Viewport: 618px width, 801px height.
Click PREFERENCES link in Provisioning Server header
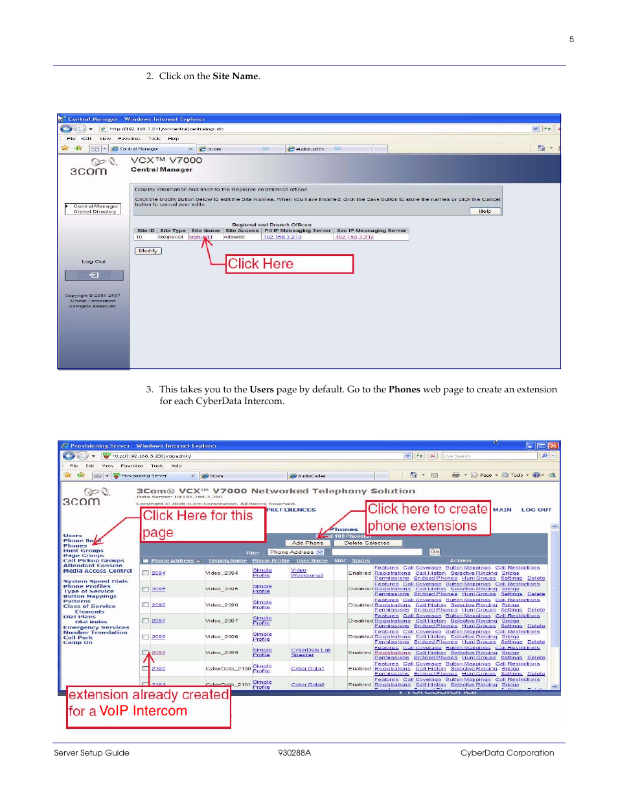pos(291,510)
